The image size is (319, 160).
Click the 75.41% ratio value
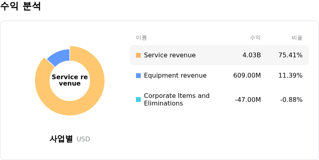[x=290, y=55]
